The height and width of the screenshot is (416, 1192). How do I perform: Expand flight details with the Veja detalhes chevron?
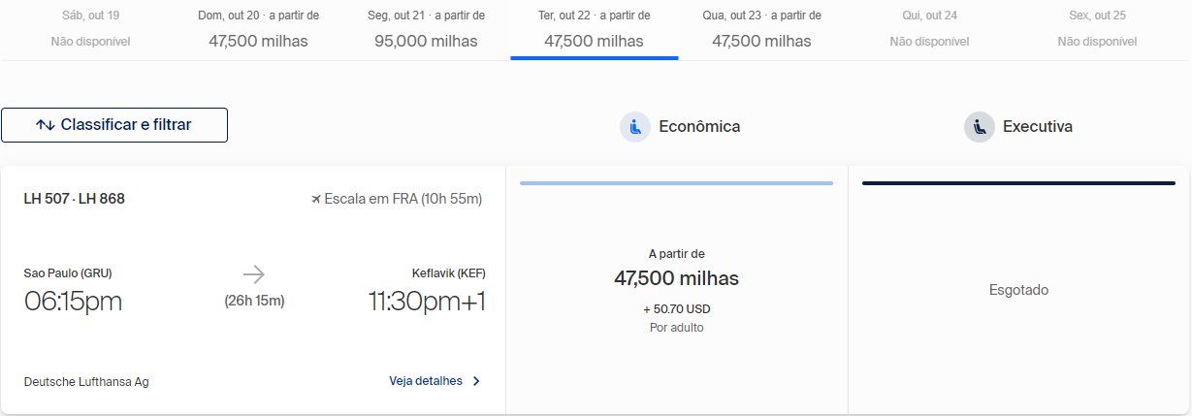[476, 381]
